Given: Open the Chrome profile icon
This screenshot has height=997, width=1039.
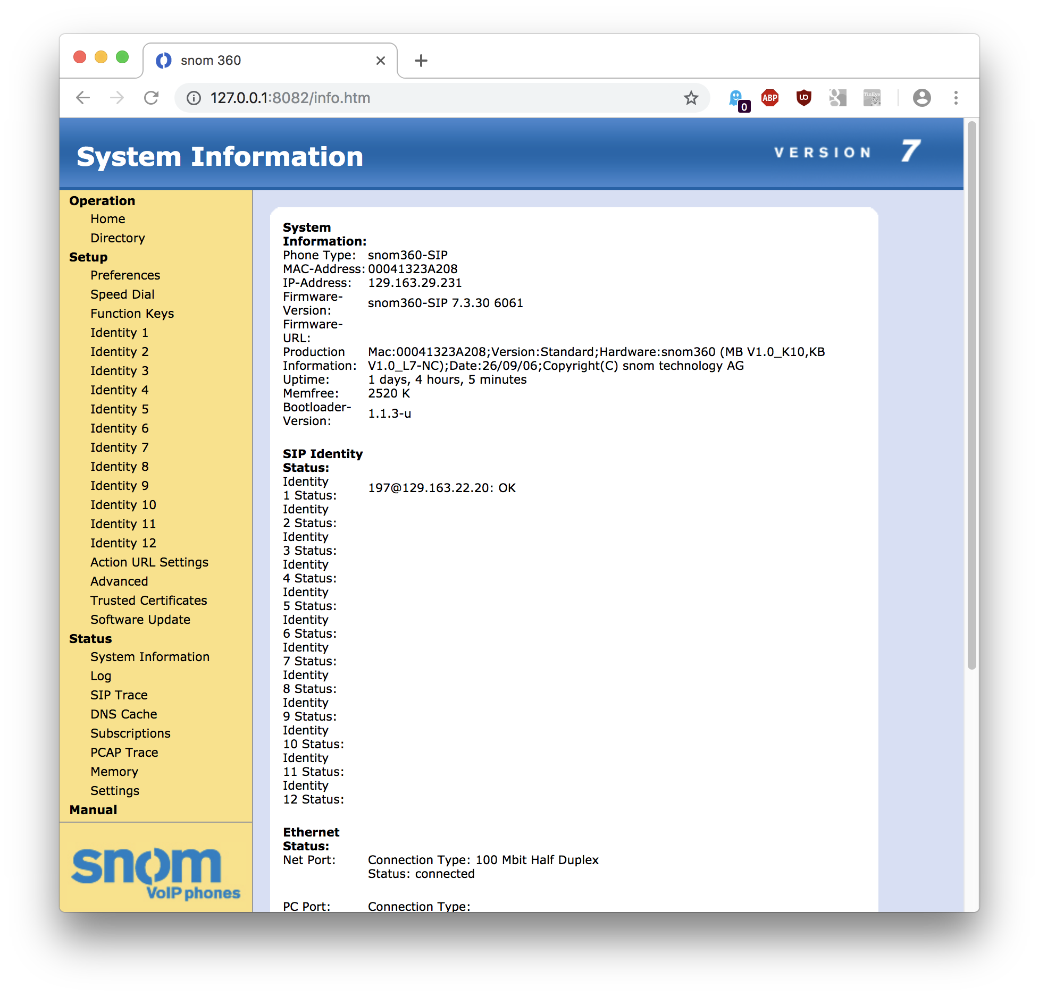Looking at the screenshot, I should 921,98.
